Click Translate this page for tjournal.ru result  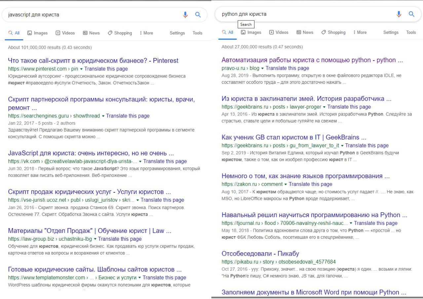[376, 223]
